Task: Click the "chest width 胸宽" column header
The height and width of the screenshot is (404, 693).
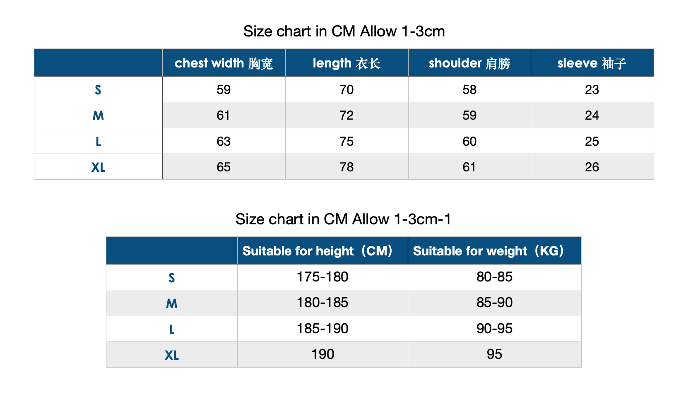Action: click(x=224, y=63)
